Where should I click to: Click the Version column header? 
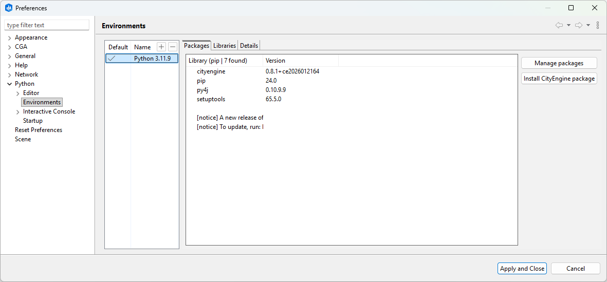tap(300, 61)
